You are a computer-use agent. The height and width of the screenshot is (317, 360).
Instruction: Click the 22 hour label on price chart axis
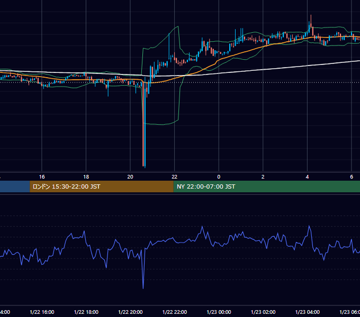click(x=175, y=177)
